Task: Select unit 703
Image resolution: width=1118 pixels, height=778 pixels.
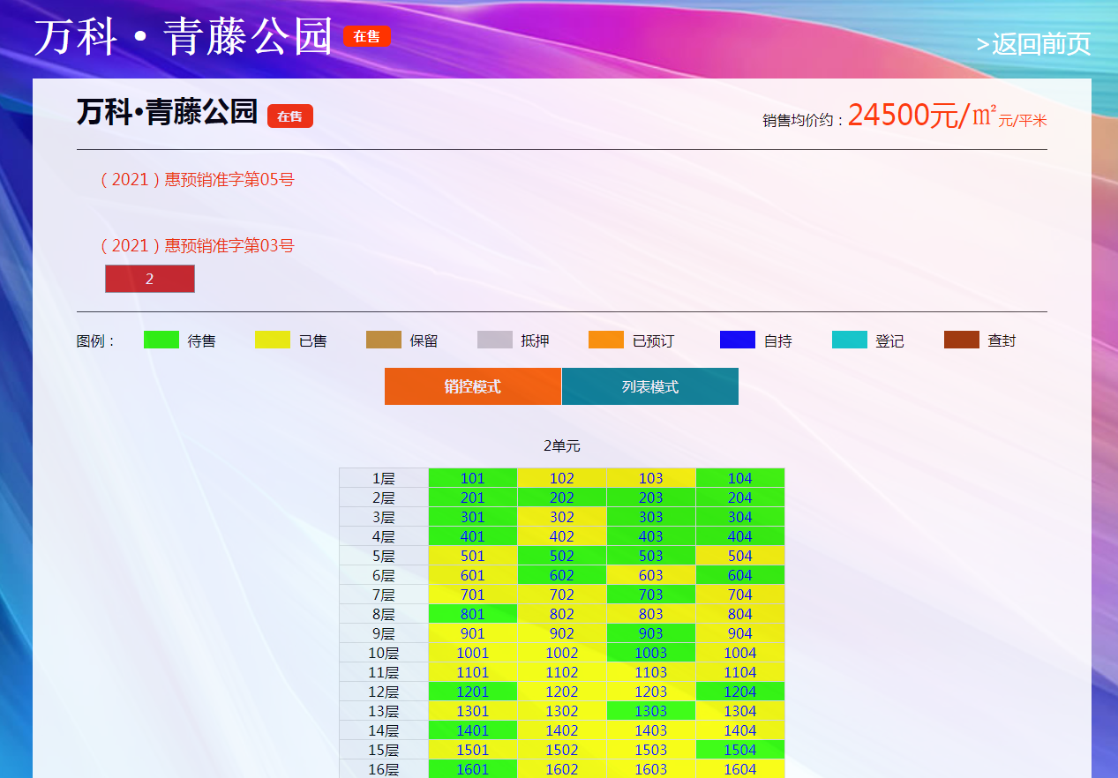Action: pos(651,595)
